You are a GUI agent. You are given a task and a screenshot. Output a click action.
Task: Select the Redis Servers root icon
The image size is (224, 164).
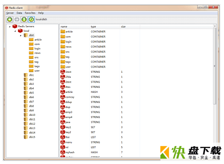(x=15, y=26)
